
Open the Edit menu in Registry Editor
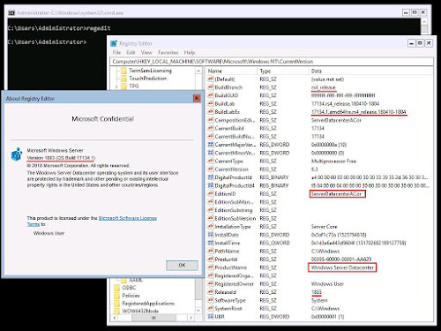click(x=131, y=52)
